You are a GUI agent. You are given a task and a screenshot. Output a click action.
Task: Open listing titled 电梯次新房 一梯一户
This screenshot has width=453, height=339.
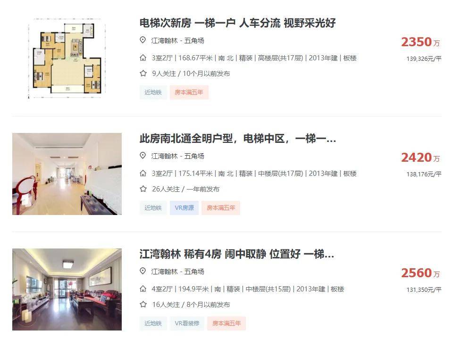pos(237,23)
